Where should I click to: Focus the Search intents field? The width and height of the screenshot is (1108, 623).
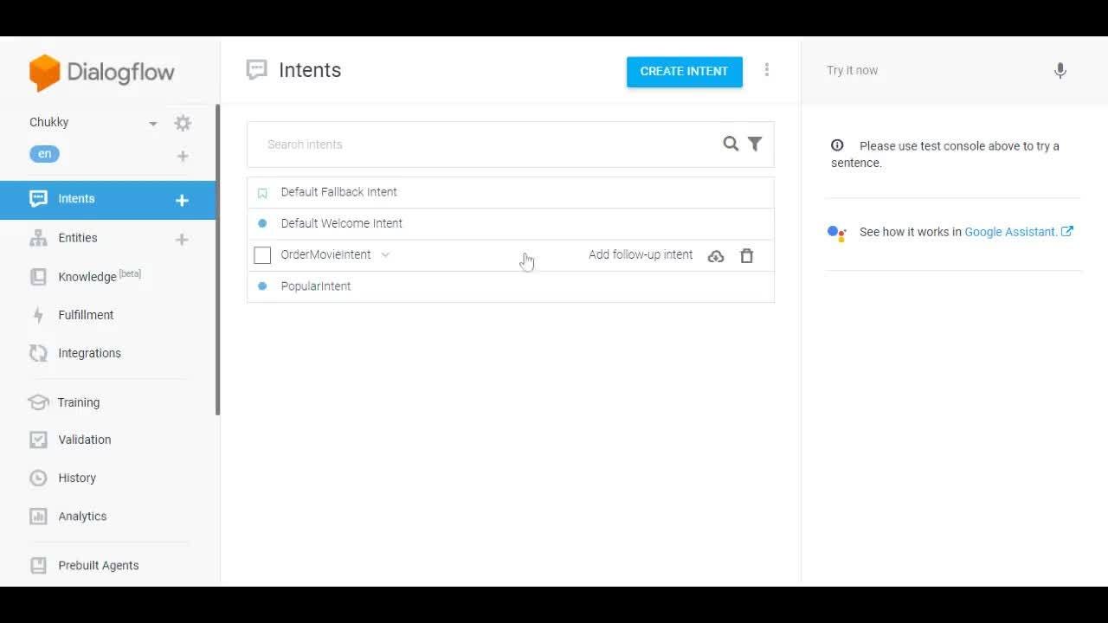coord(485,145)
